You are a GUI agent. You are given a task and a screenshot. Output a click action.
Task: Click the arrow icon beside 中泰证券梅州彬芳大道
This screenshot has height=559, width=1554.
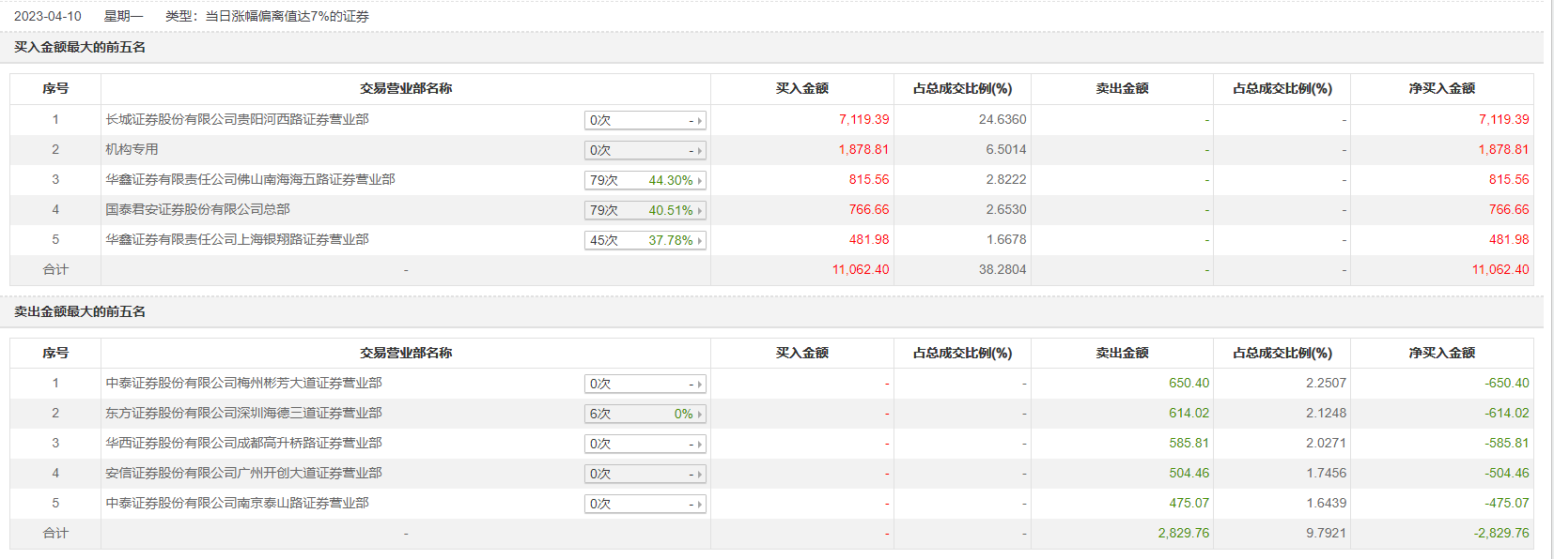point(700,385)
